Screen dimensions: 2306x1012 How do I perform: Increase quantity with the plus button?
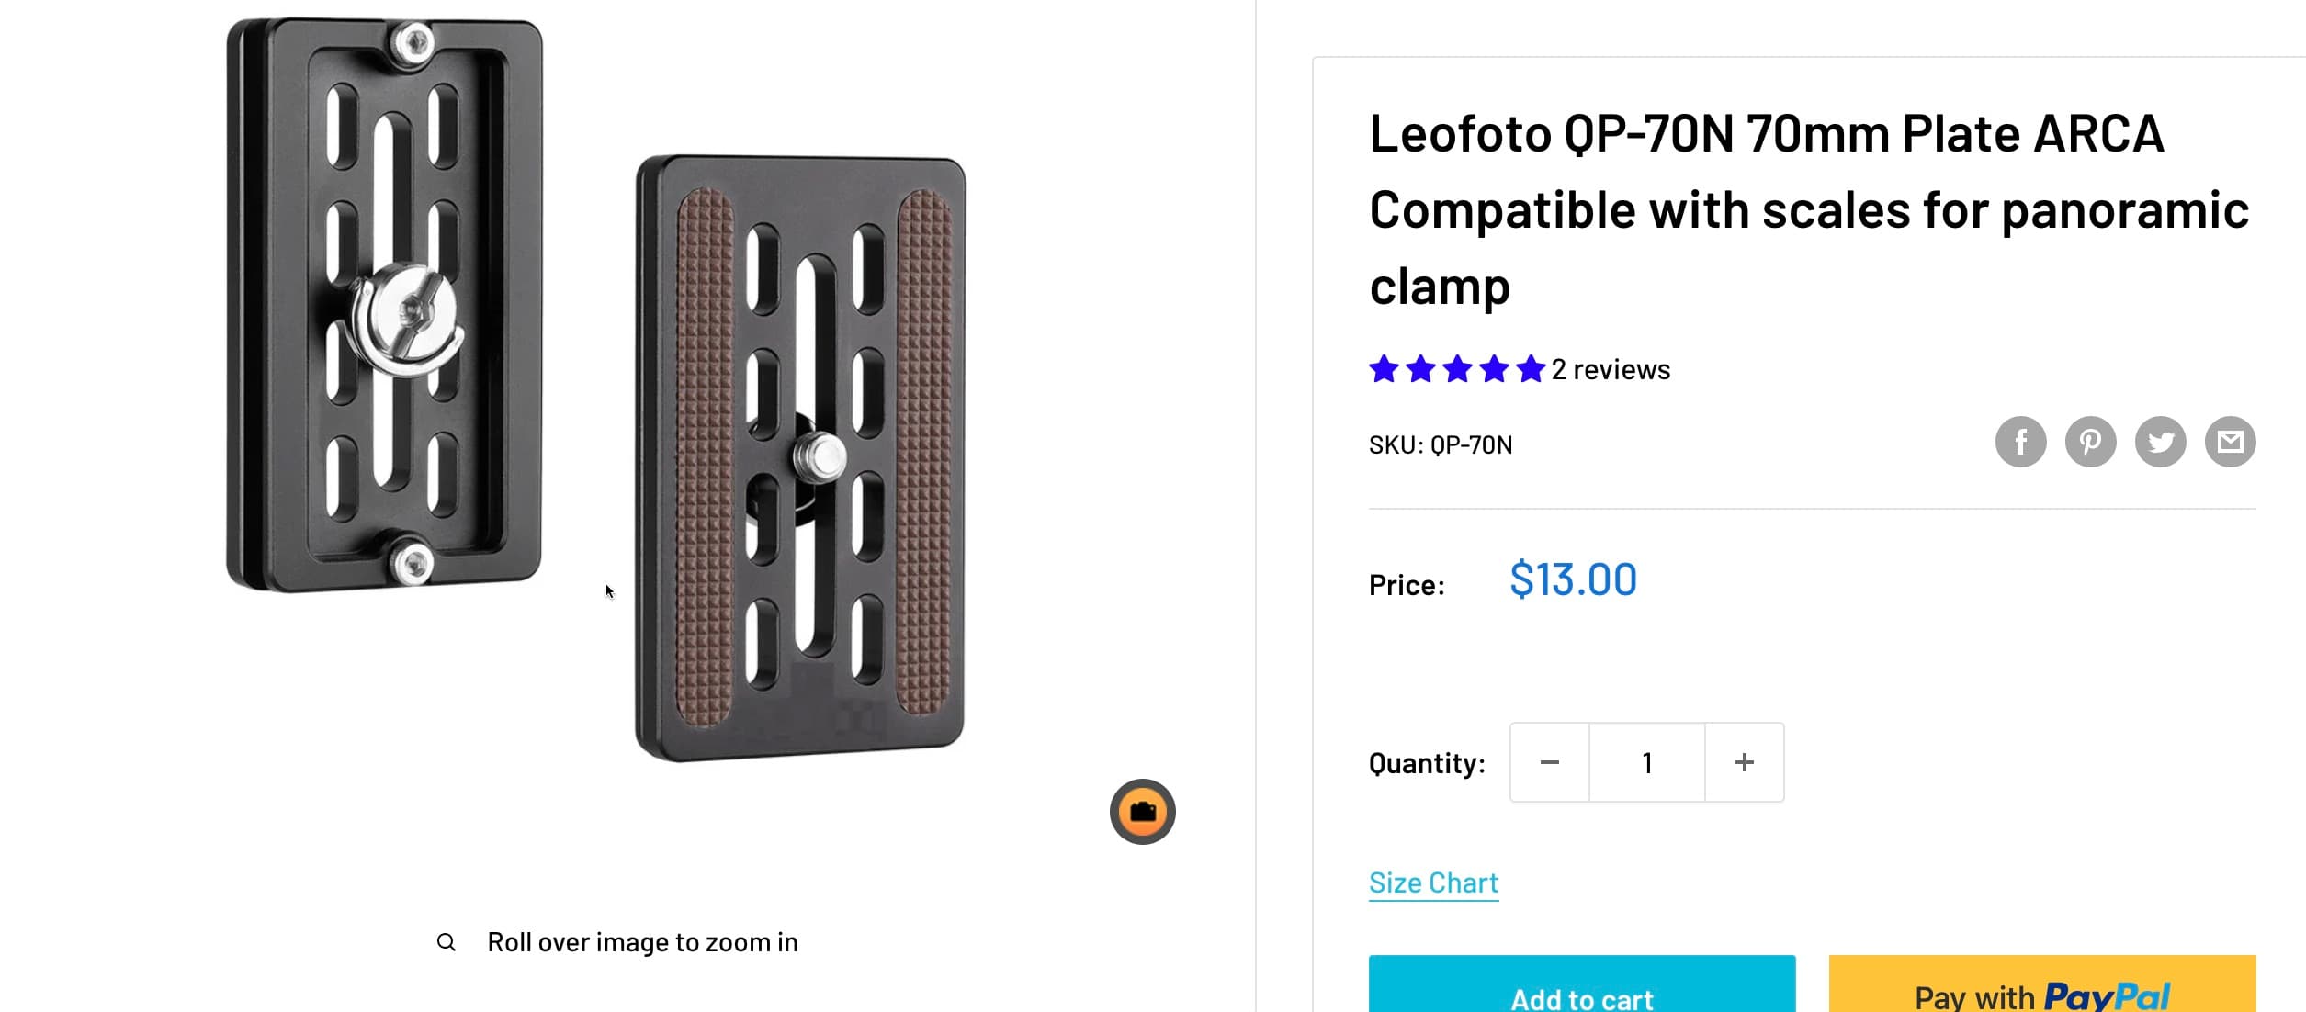pos(1744,762)
